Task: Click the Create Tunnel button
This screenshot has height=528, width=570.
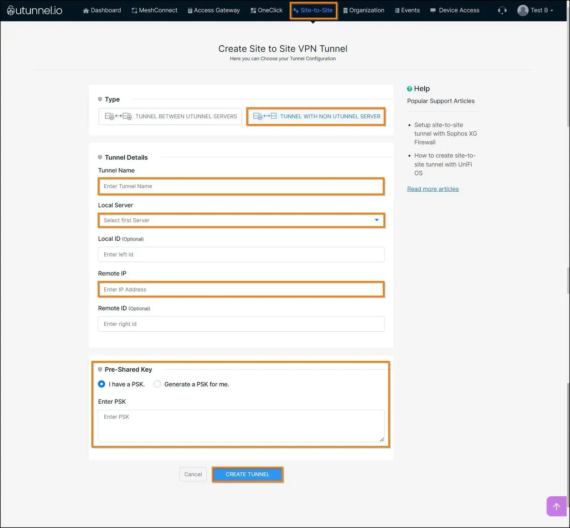Action: pyautogui.click(x=248, y=475)
